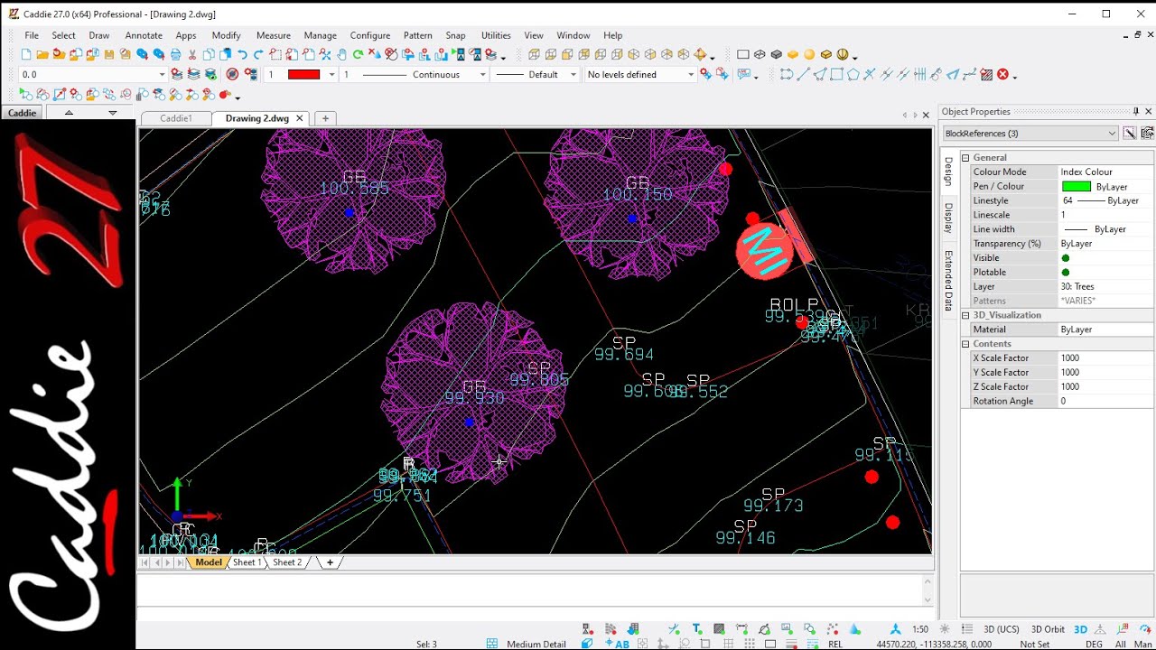Collapse the General properties section
1156x650 pixels.
pos(965,158)
